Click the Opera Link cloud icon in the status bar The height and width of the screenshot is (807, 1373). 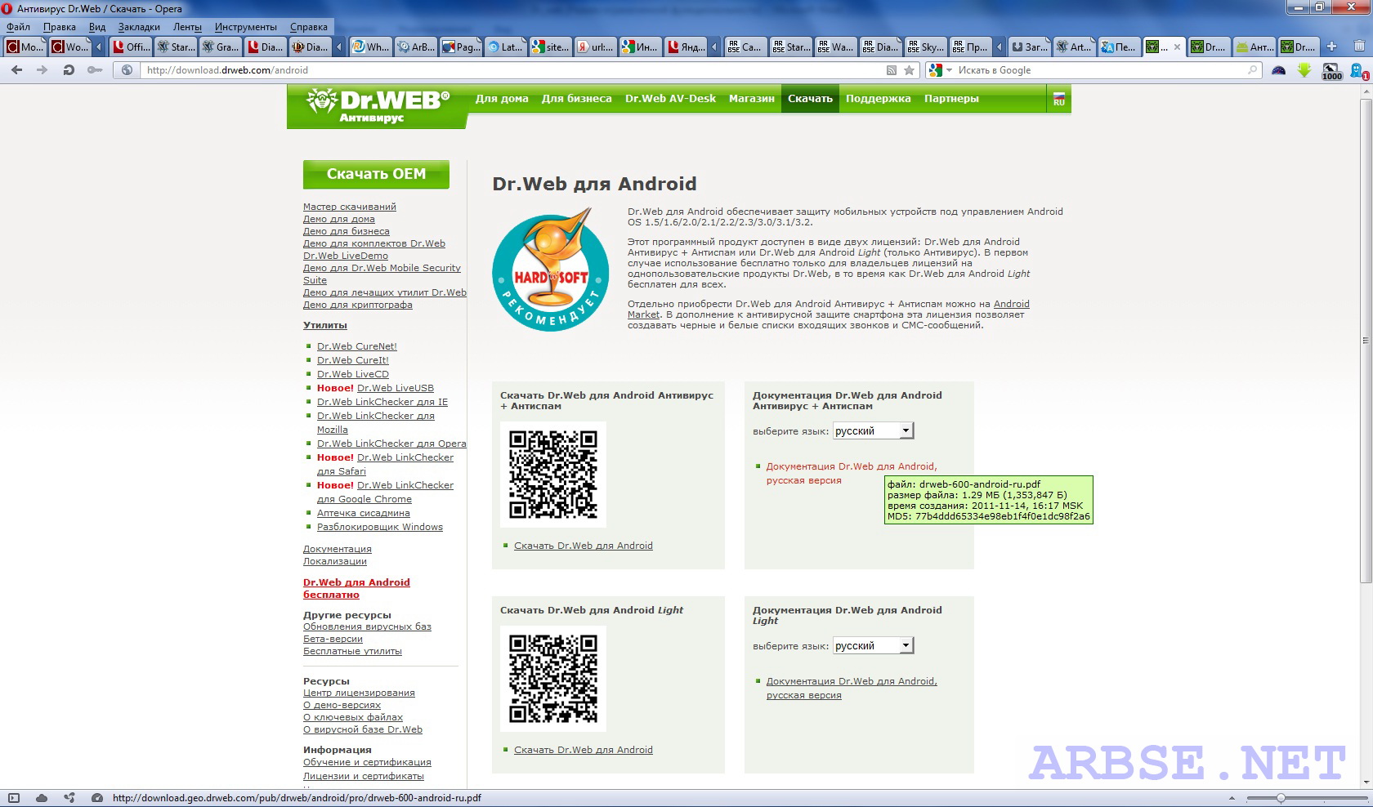click(42, 798)
